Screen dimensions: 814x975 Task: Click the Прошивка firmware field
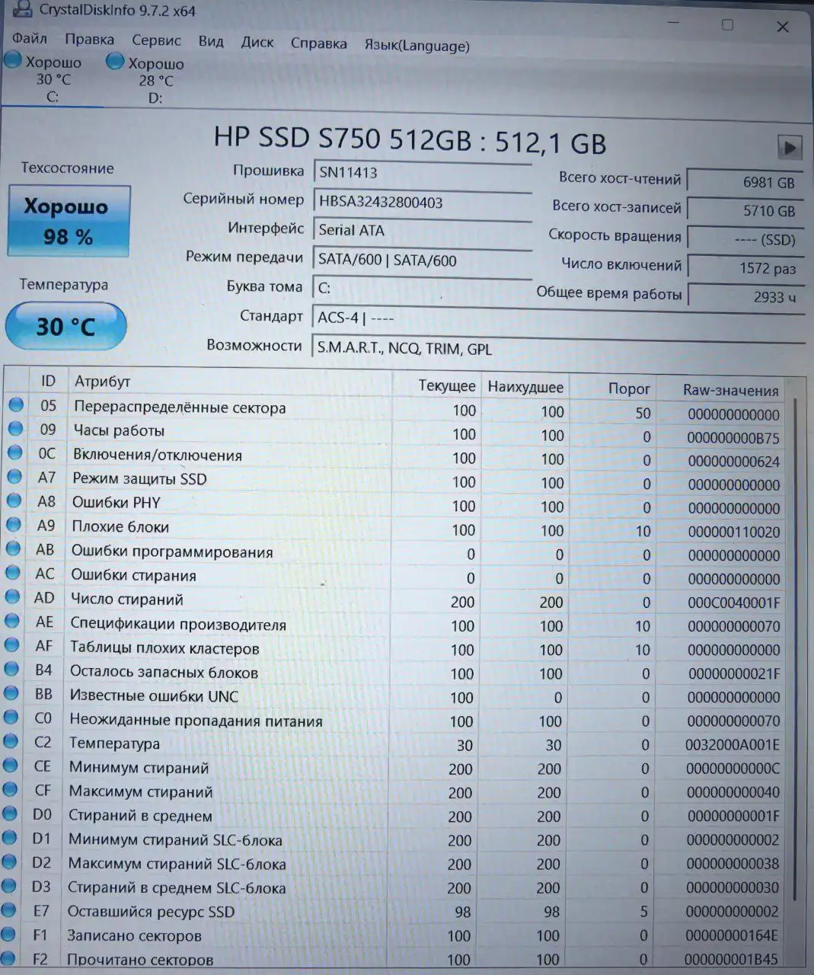pos(423,171)
